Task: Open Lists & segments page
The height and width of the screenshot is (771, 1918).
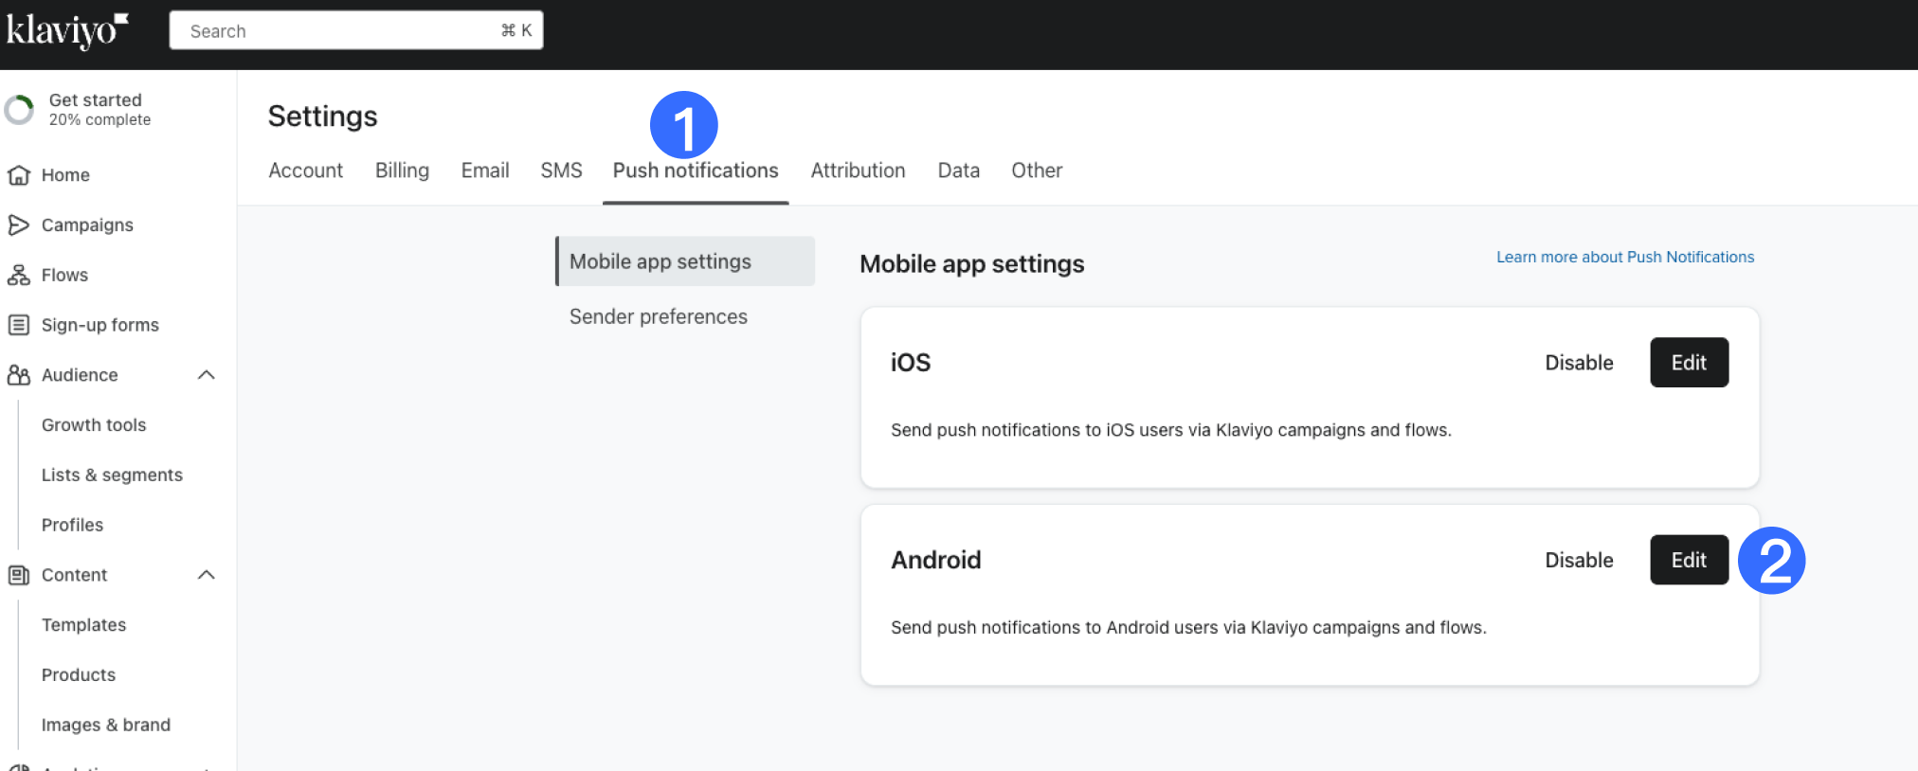Action: point(112,475)
